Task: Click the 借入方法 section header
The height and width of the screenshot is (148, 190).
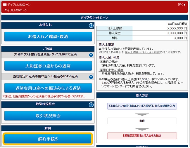Action: (142, 95)
